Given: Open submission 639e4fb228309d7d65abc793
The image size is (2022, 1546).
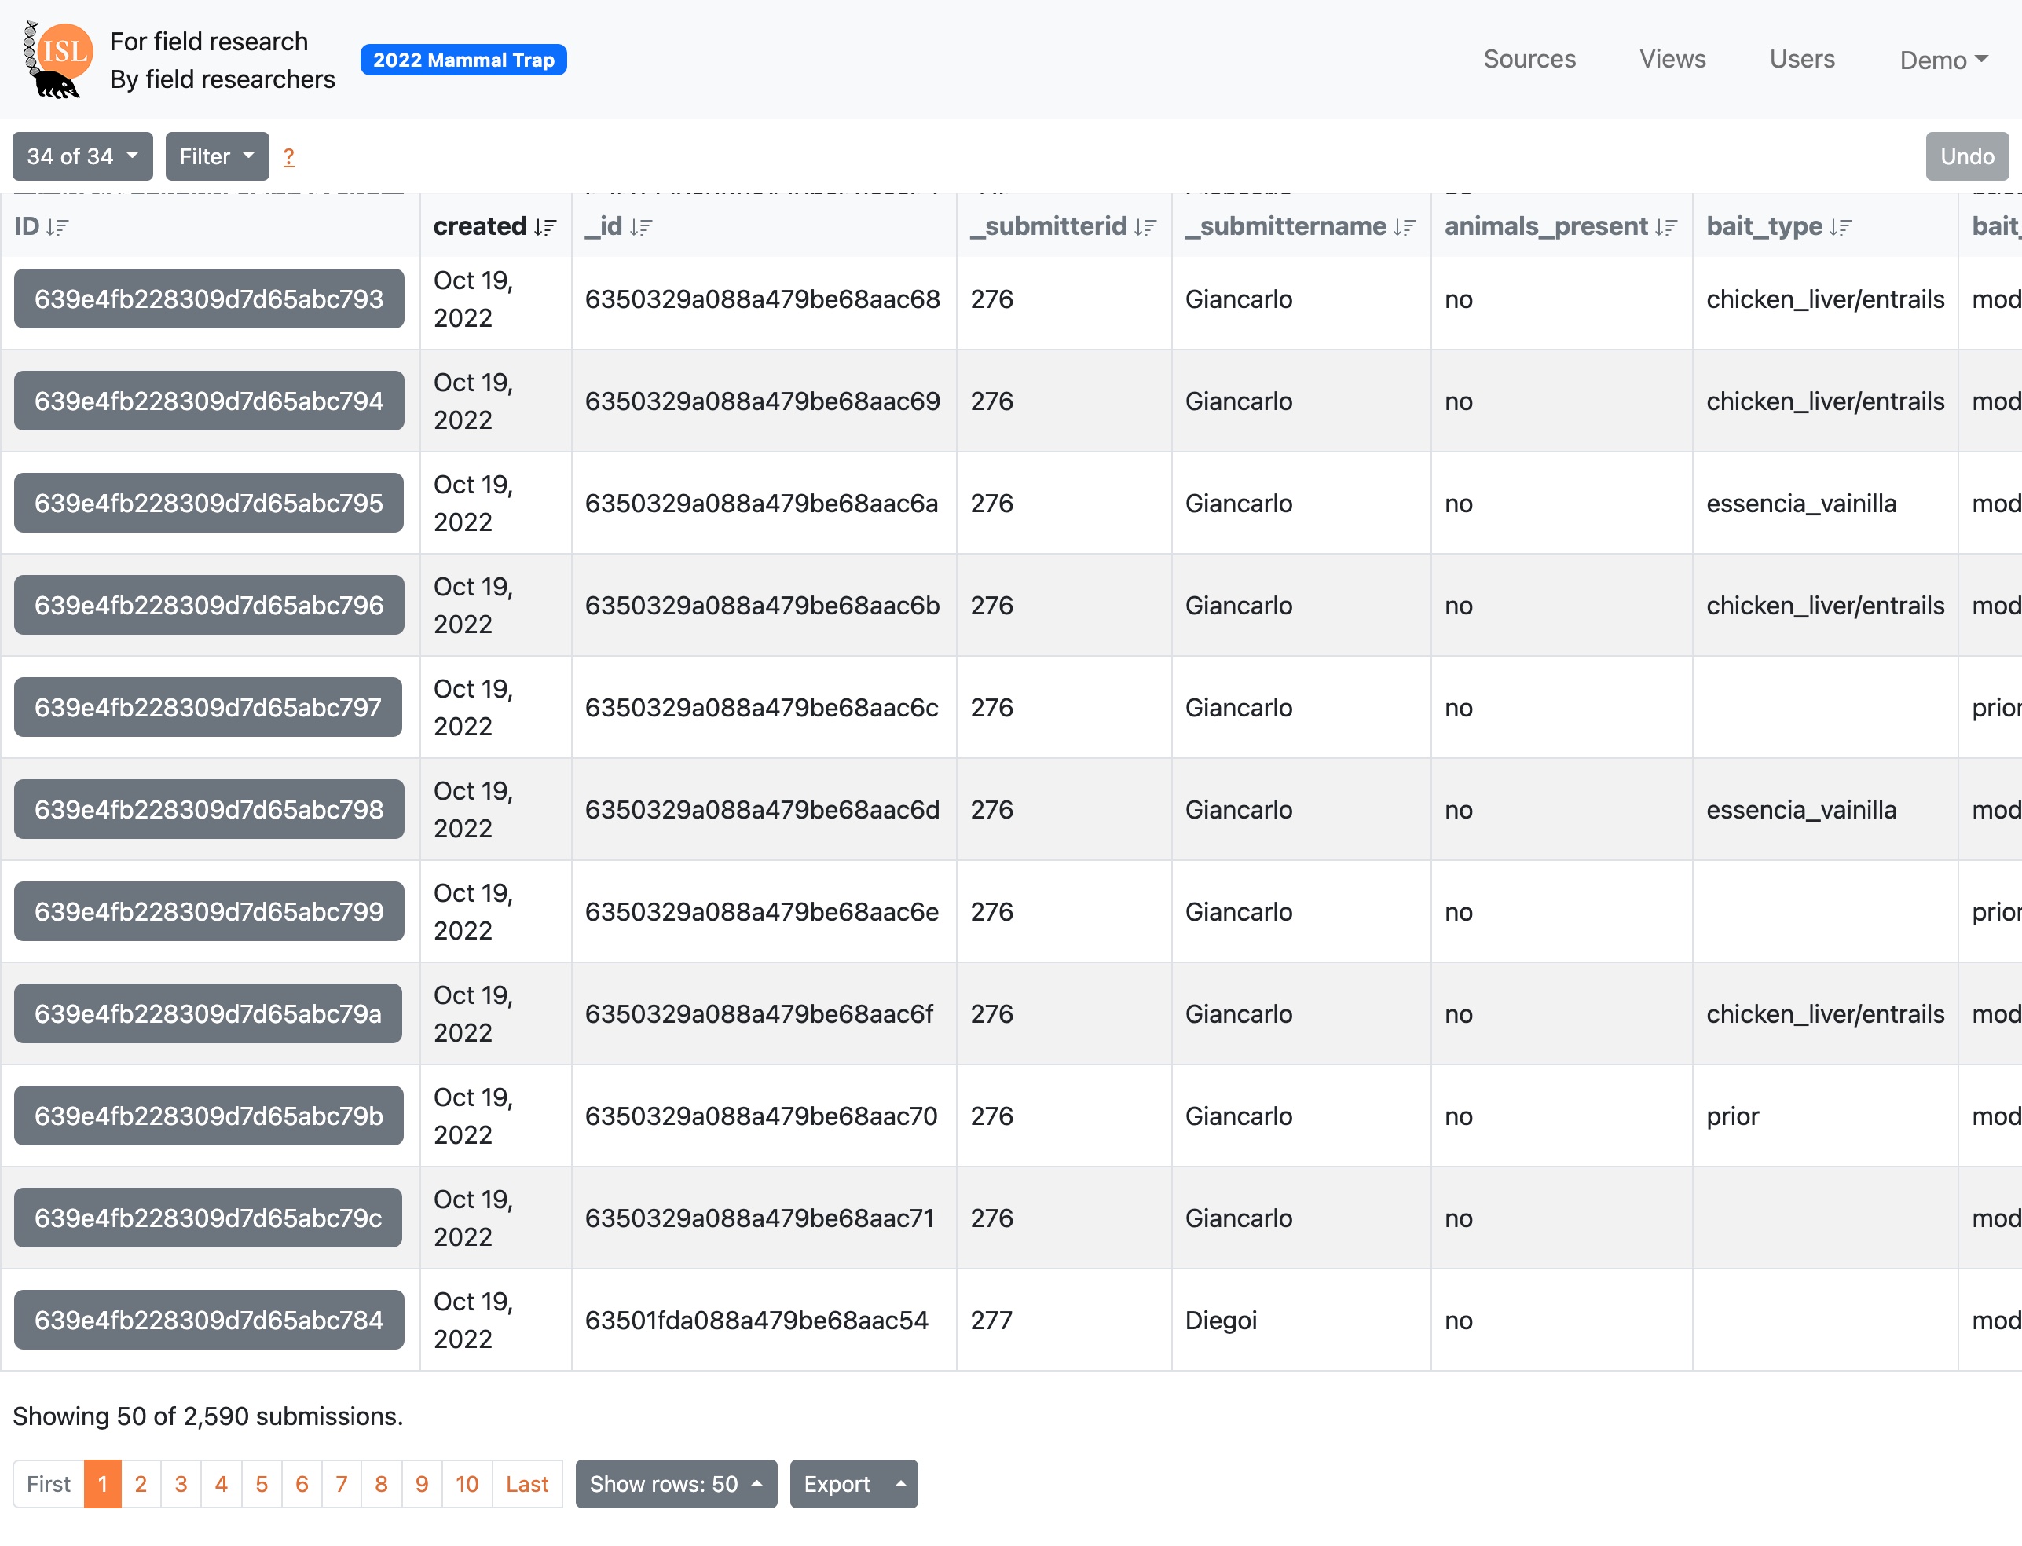Looking at the screenshot, I should tap(209, 299).
